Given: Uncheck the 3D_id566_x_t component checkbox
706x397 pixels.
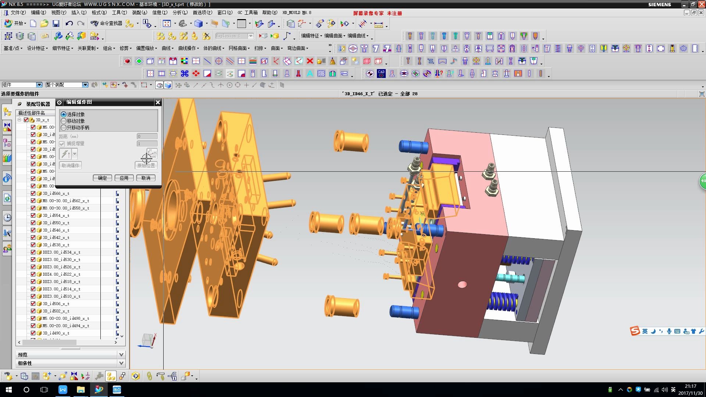Looking at the screenshot, I should 33,193.
